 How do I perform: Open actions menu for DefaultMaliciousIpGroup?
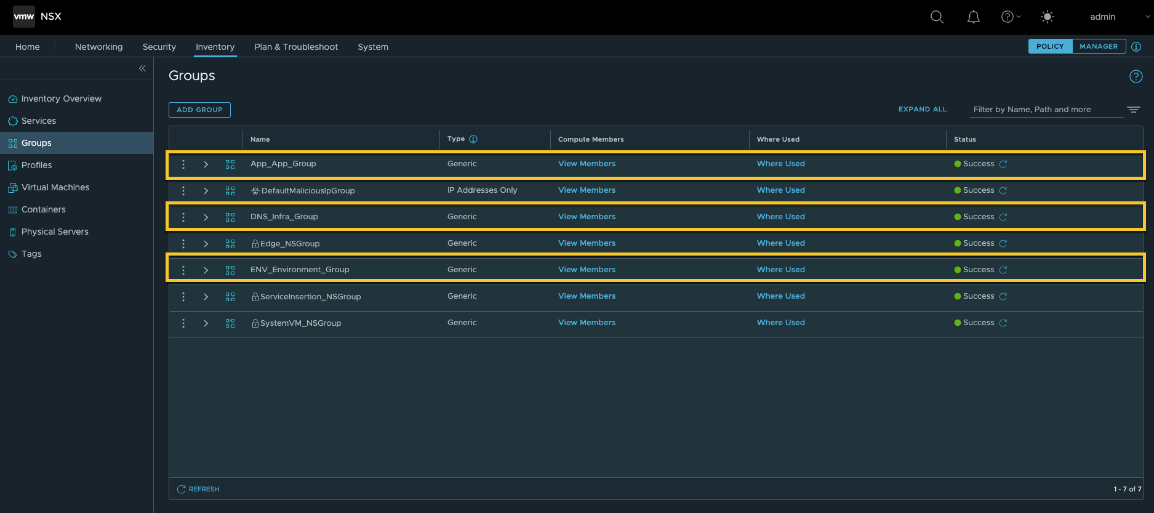point(183,191)
